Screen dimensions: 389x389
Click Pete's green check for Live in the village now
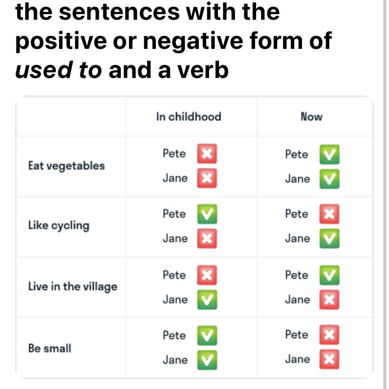329,275
